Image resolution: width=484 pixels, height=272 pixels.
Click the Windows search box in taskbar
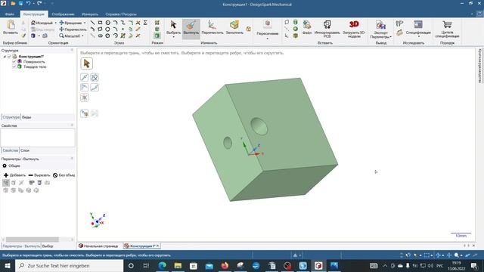point(70,265)
